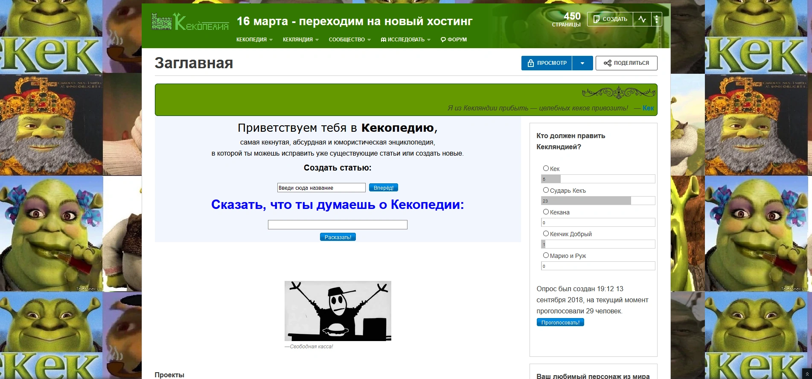Viewport: 812px width, 379px height.
Task: Select the Кек poll option
Action: [546, 168]
